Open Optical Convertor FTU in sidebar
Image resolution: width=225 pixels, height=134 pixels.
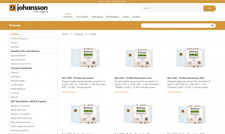[x=21, y=64]
